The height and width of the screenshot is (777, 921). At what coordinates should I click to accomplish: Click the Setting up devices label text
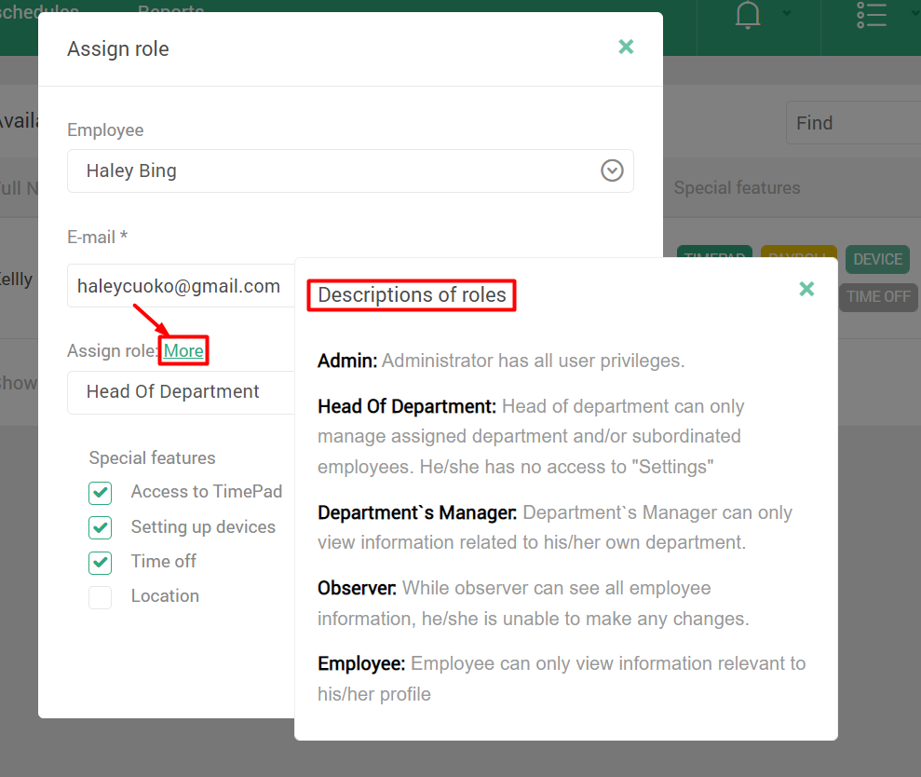coord(203,527)
